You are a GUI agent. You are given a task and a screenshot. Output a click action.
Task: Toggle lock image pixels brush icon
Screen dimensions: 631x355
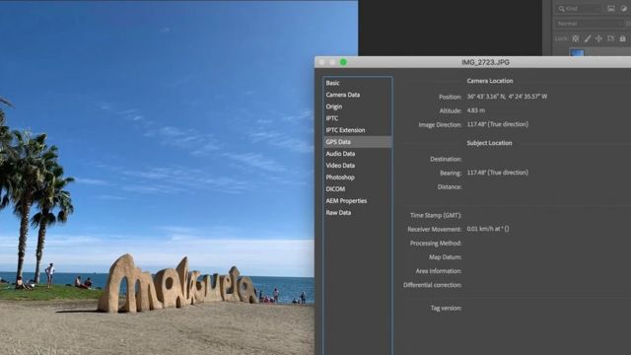(588, 38)
